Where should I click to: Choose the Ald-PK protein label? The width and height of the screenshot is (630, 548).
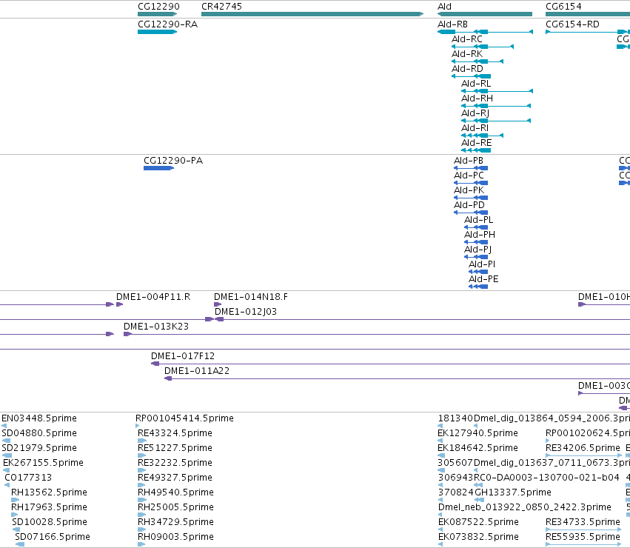[x=469, y=190]
